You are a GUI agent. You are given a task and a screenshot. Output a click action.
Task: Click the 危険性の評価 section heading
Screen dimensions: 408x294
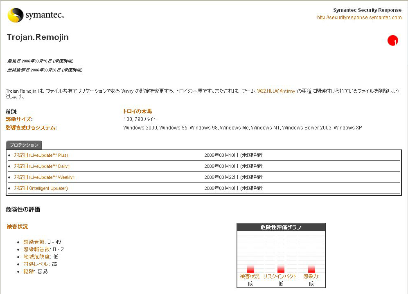(x=23, y=209)
